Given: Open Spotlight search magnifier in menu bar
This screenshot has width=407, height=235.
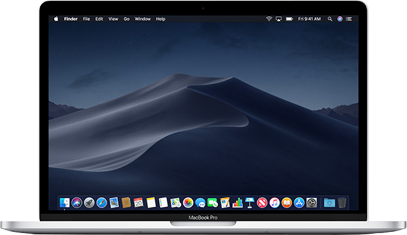Looking at the screenshot, I should [x=331, y=19].
